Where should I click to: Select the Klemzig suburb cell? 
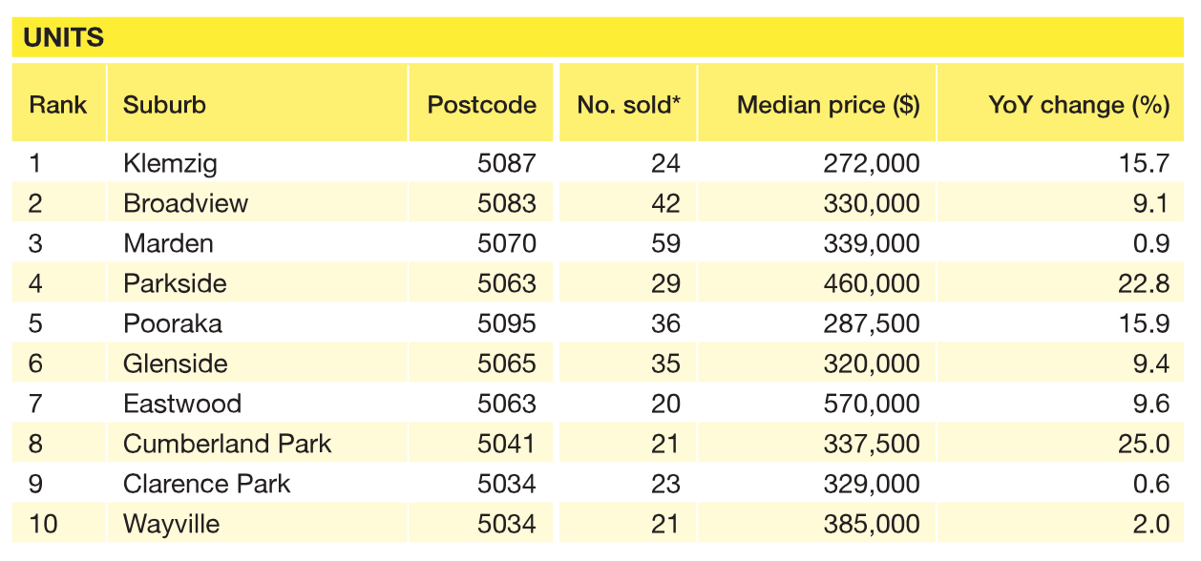click(x=170, y=164)
